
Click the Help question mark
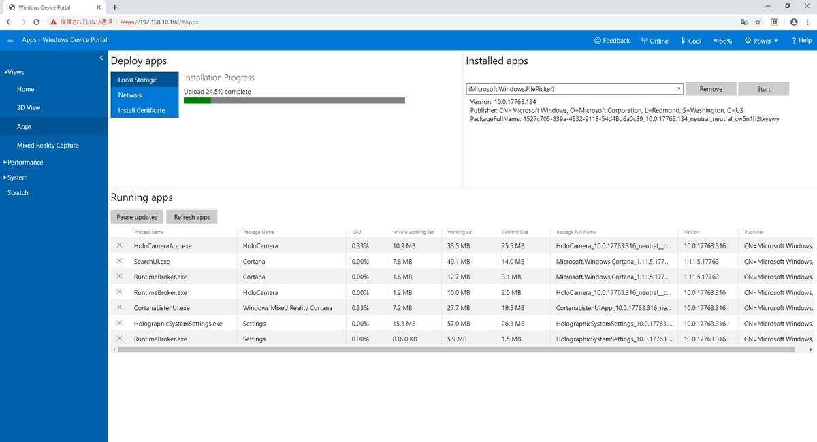point(794,41)
